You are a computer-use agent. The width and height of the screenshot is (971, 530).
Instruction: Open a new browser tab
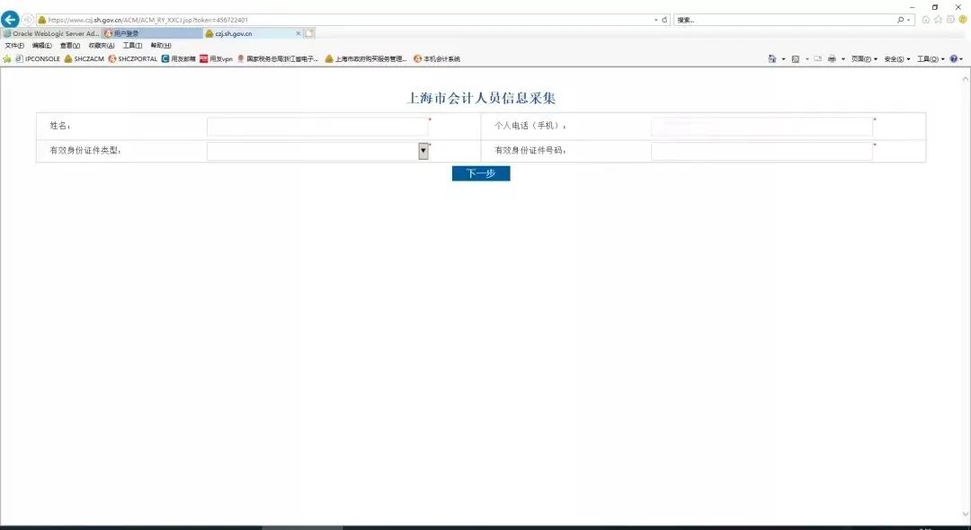(310, 32)
